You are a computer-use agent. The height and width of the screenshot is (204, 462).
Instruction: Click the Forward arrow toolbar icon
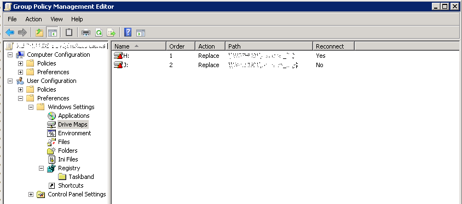22,33
